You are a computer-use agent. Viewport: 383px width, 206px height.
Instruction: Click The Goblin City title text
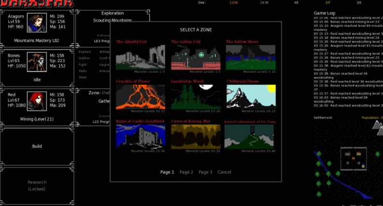(186, 42)
